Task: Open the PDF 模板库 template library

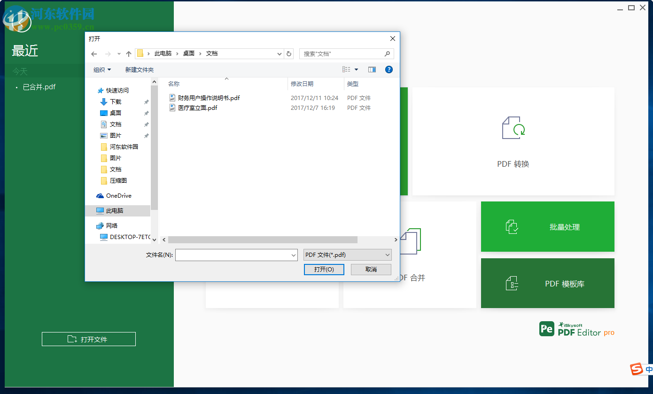Action: (x=547, y=283)
